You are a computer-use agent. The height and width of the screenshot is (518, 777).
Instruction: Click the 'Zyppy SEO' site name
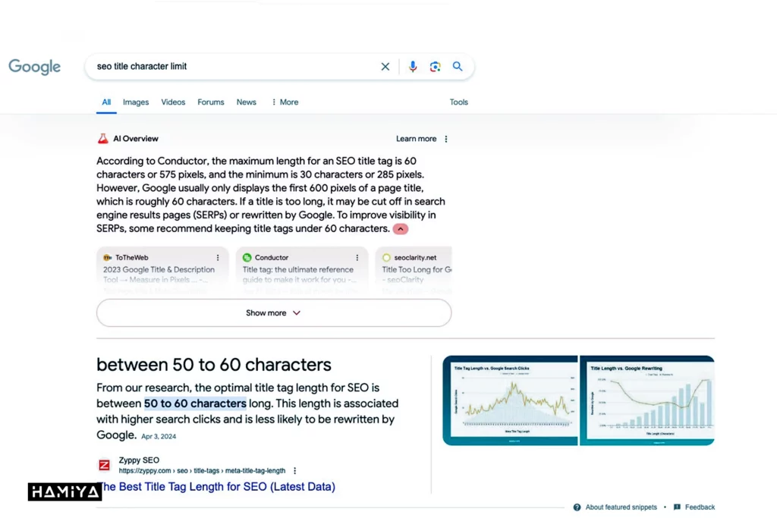click(139, 460)
